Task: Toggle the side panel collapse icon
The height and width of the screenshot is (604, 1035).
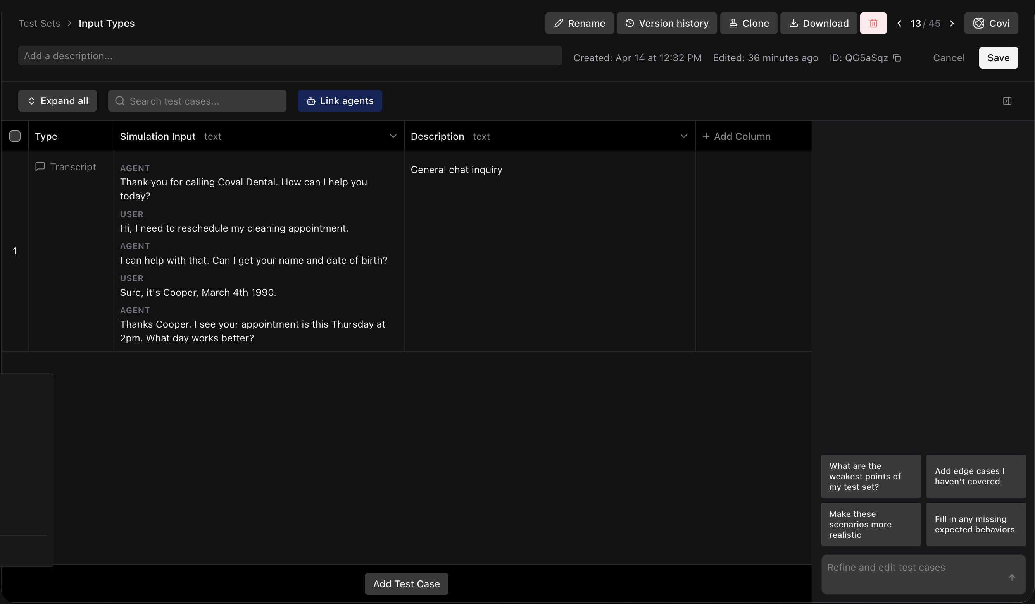Action: coord(1007,101)
